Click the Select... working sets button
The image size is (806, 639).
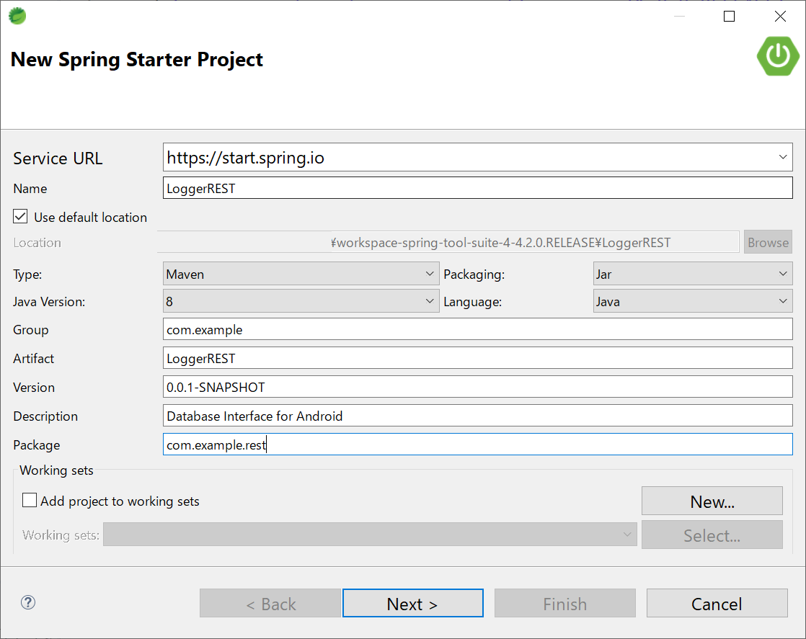coord(712,535)
